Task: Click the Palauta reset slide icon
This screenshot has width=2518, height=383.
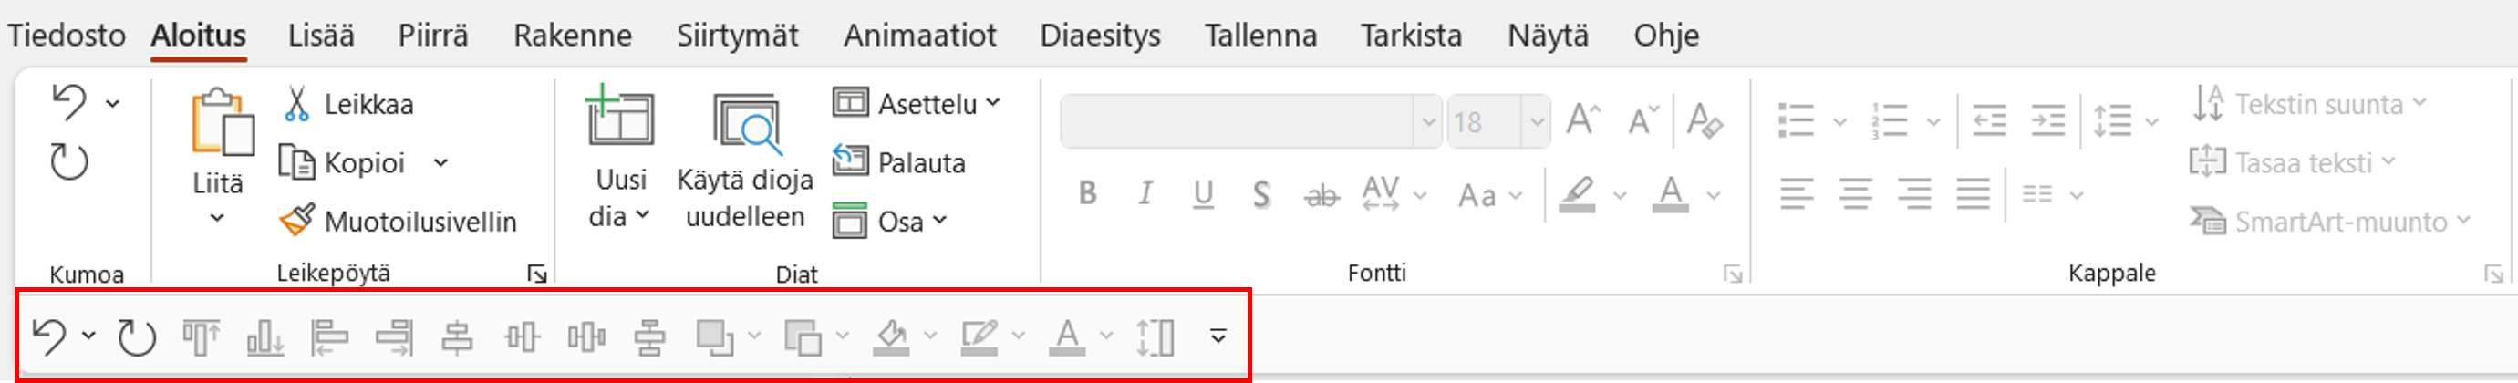Action: (849, 160)
